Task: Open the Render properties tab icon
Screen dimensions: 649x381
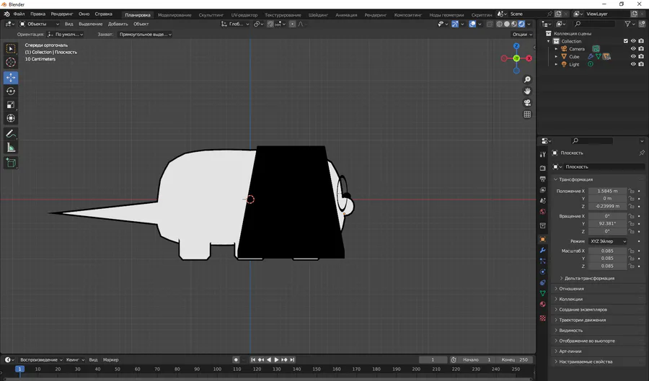Action: (542, 169)
